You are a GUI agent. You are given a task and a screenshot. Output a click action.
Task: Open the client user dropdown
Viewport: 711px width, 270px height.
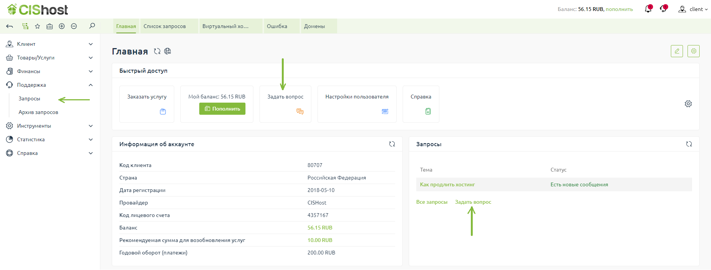pos(693,9)
